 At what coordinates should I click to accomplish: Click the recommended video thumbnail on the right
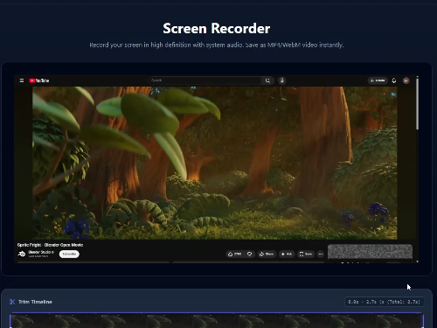pos(370,252)
